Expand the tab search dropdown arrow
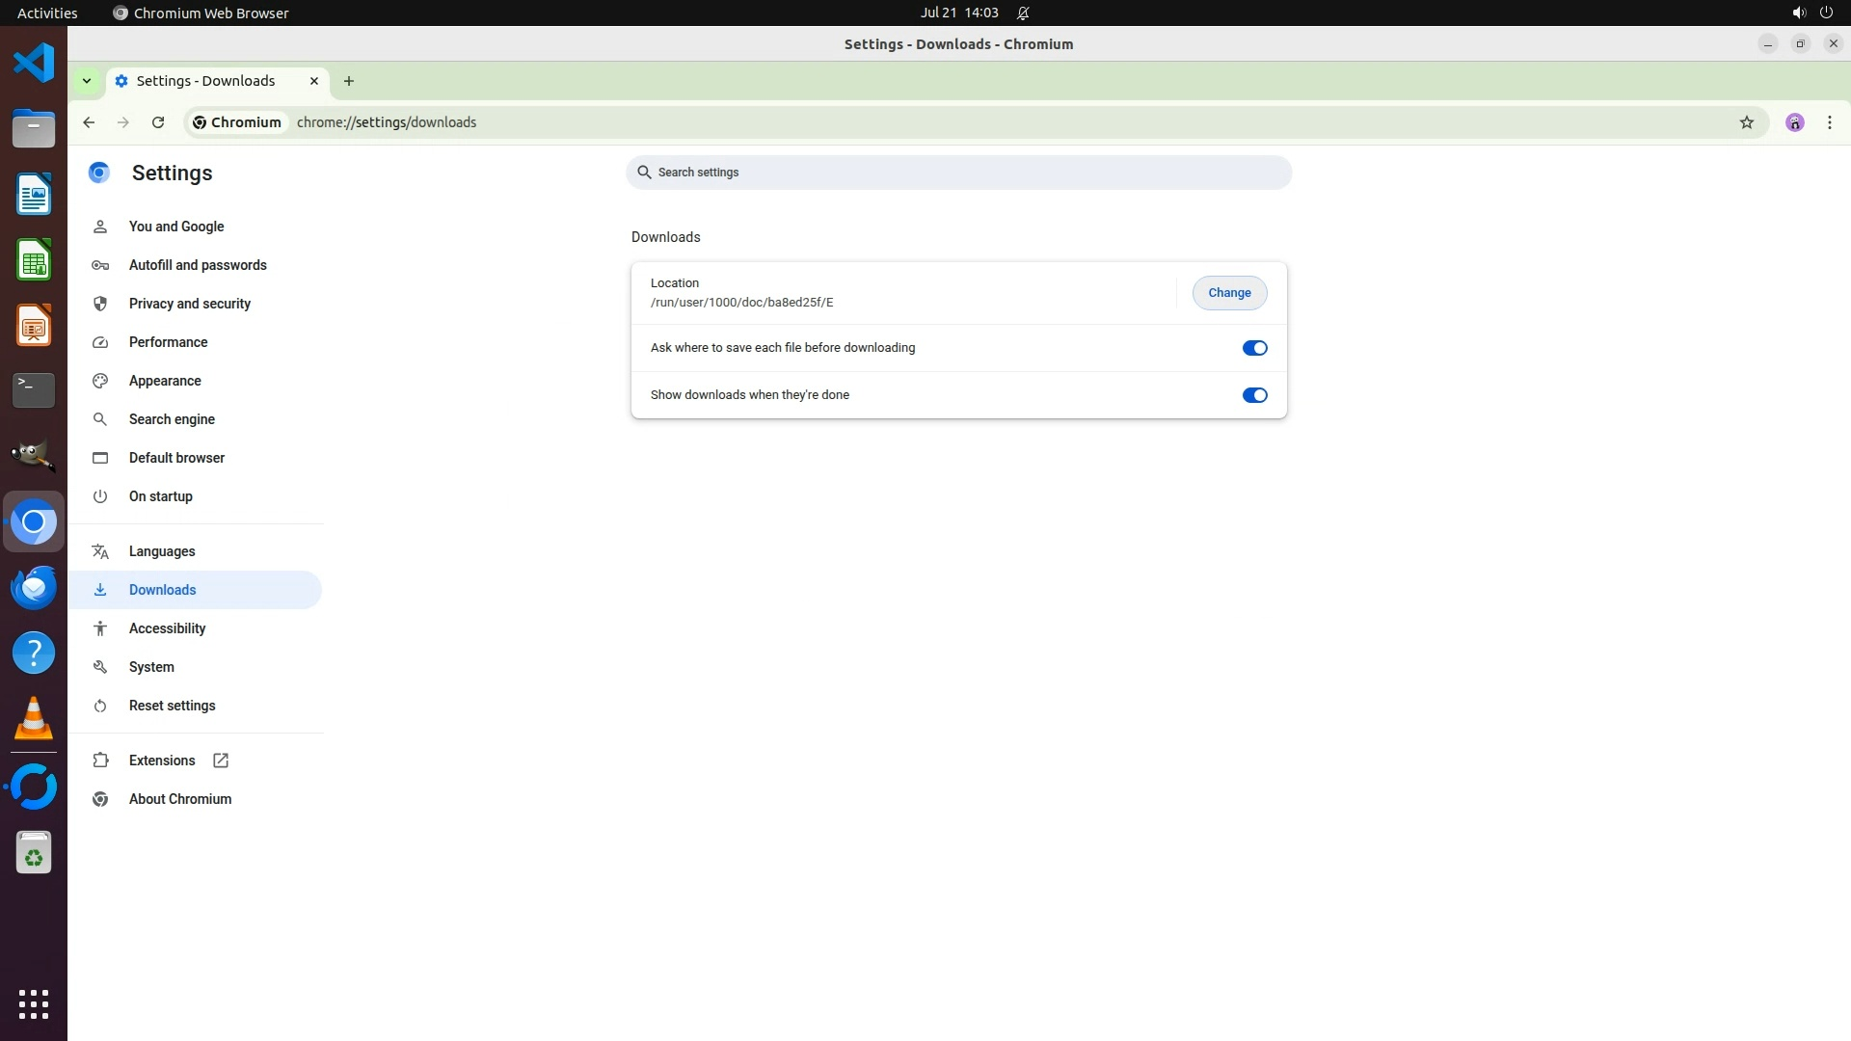This screenshot has height=1041, width=1851. pos(87,81)
